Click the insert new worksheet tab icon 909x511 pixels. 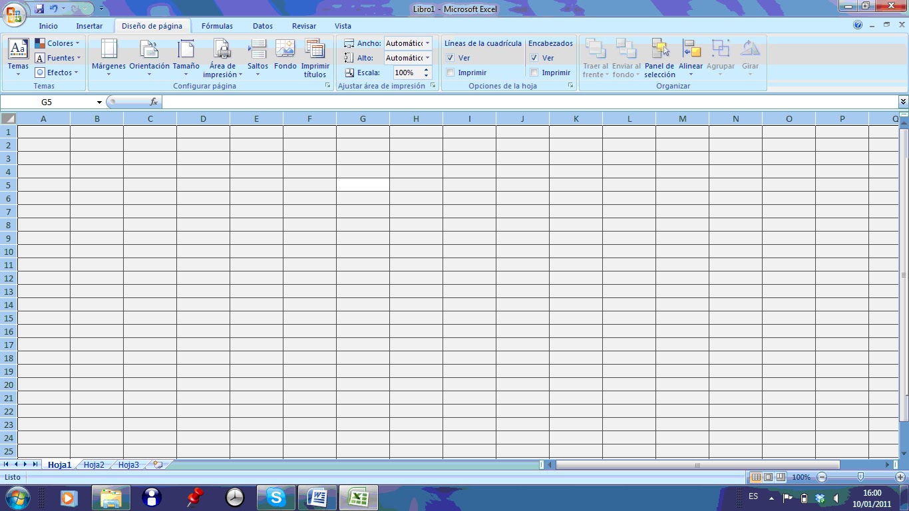[x=158, y=464]
